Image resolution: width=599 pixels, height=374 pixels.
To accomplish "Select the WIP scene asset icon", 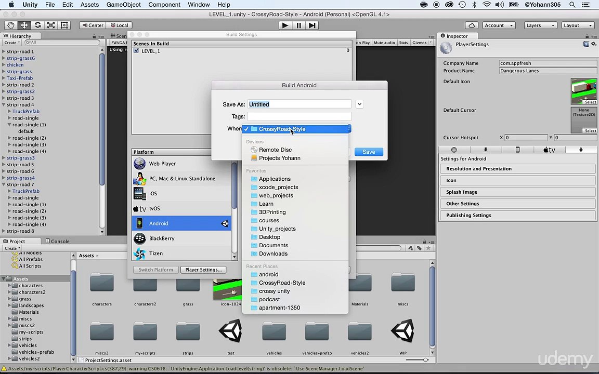I will pos(402,331).
